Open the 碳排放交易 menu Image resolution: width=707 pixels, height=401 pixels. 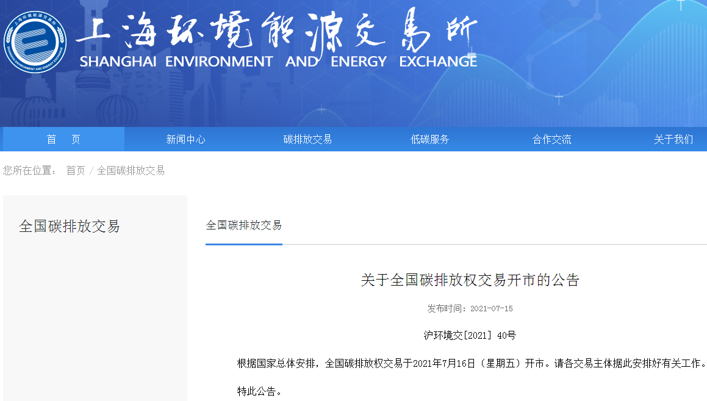pyautogui.click(x=309, y=139)
